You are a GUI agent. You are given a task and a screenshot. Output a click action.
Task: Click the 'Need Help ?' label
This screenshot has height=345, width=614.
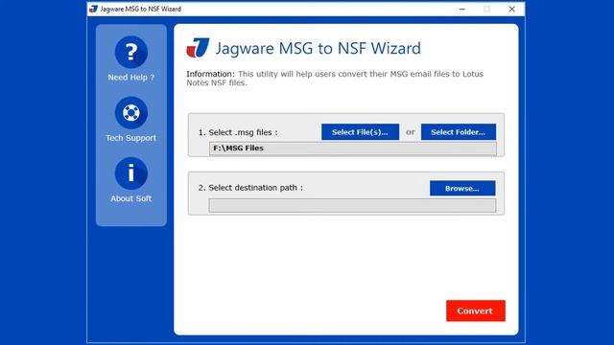pos(131,78)
